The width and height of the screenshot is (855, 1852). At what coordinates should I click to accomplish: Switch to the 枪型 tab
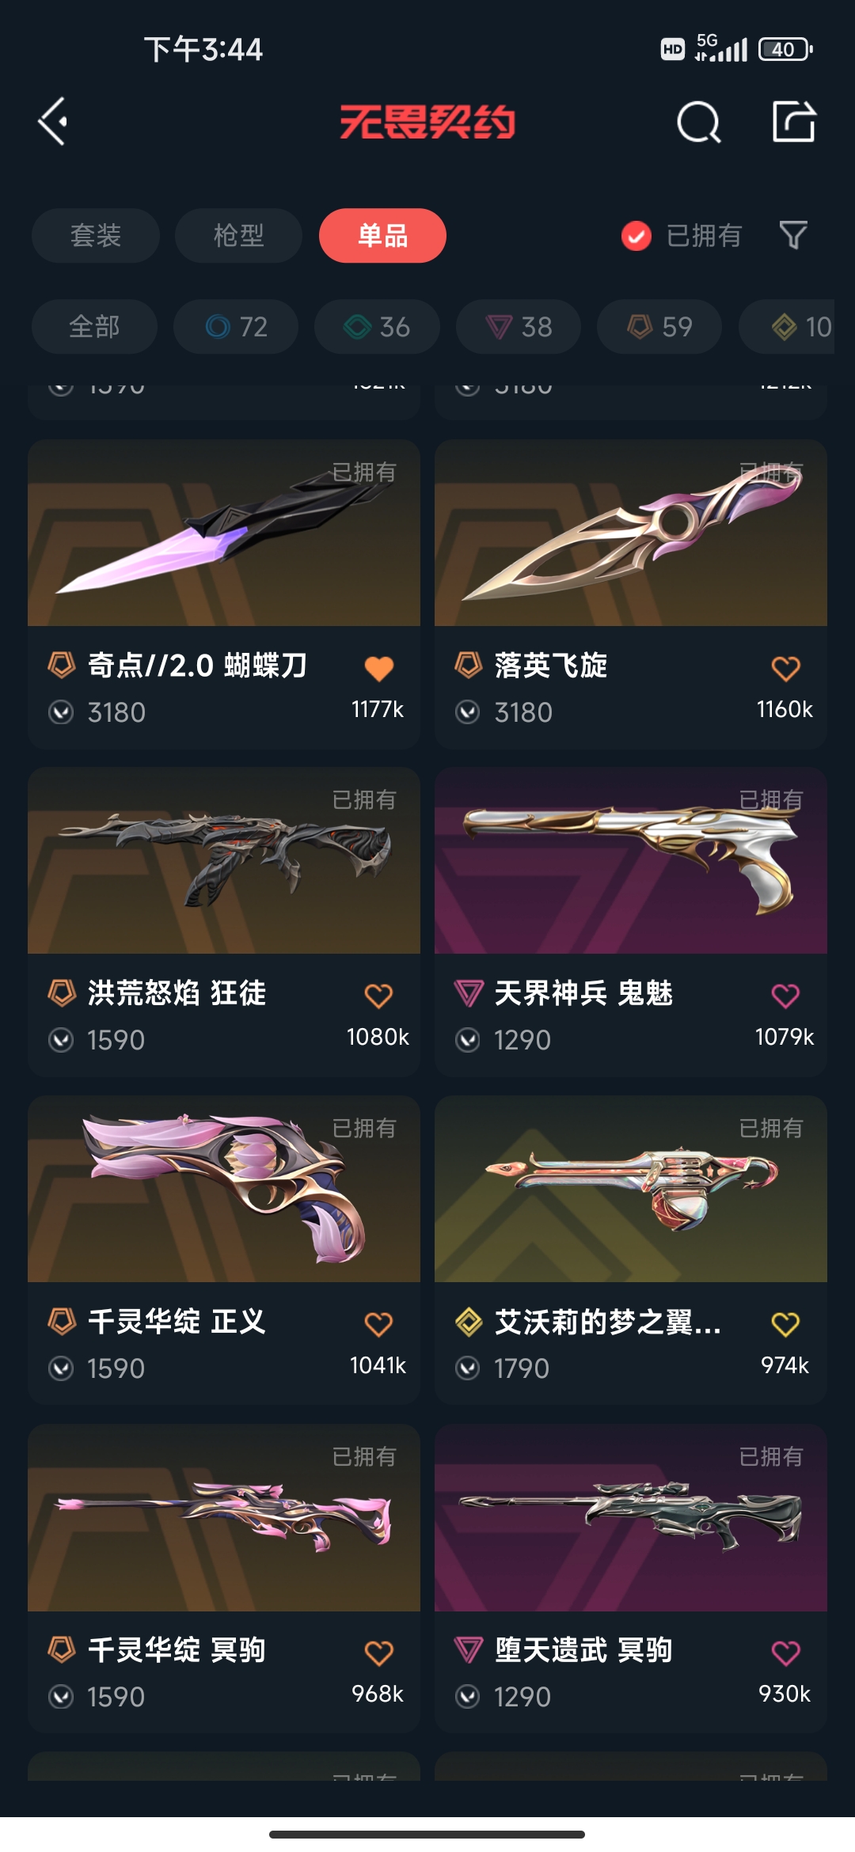pyautogui.click(x=238, y=235)
